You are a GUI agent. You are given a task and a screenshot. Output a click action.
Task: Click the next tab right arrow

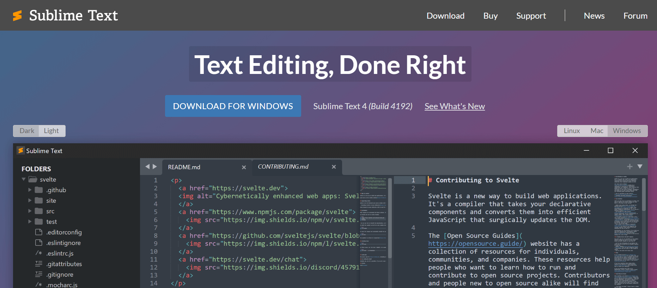coord(154,167)
